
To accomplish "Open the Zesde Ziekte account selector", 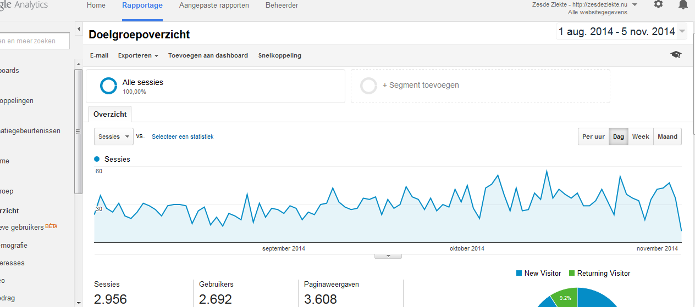I will coord(584,8).
